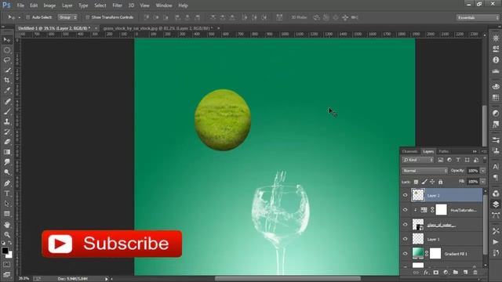Select the History Brush tool

[7, 132]
